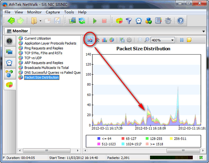Click the Packets: 2,091 status text
This screenshot has height=163, width=209.
coord(118,158)
